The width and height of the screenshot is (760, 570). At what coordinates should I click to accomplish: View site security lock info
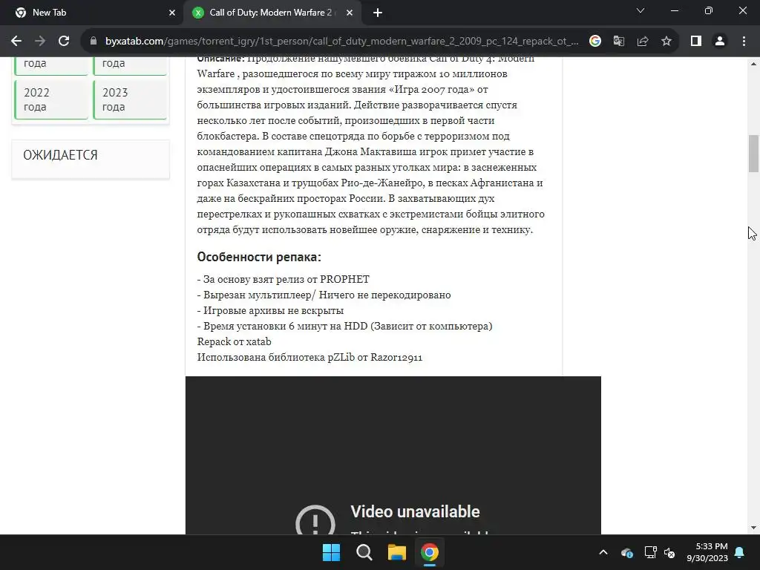(x=94, y=42)
